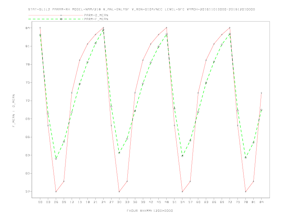This screenshot has height=220, width=285.
Task: Click x-axis forecast hour label 84
Action: [262, 202]
